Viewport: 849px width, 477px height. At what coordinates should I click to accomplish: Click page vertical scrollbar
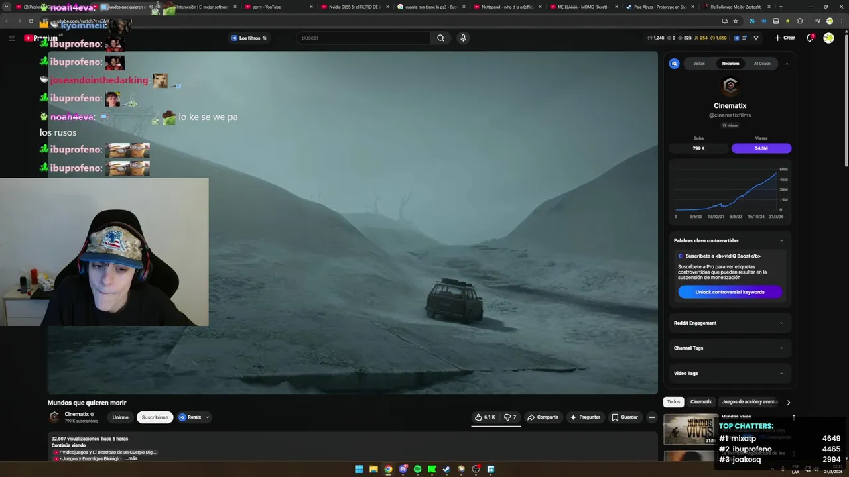click(x=846, y=99)
